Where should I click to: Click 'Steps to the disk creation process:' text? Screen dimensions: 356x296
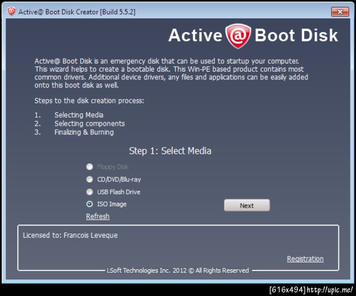pos(89,101)
